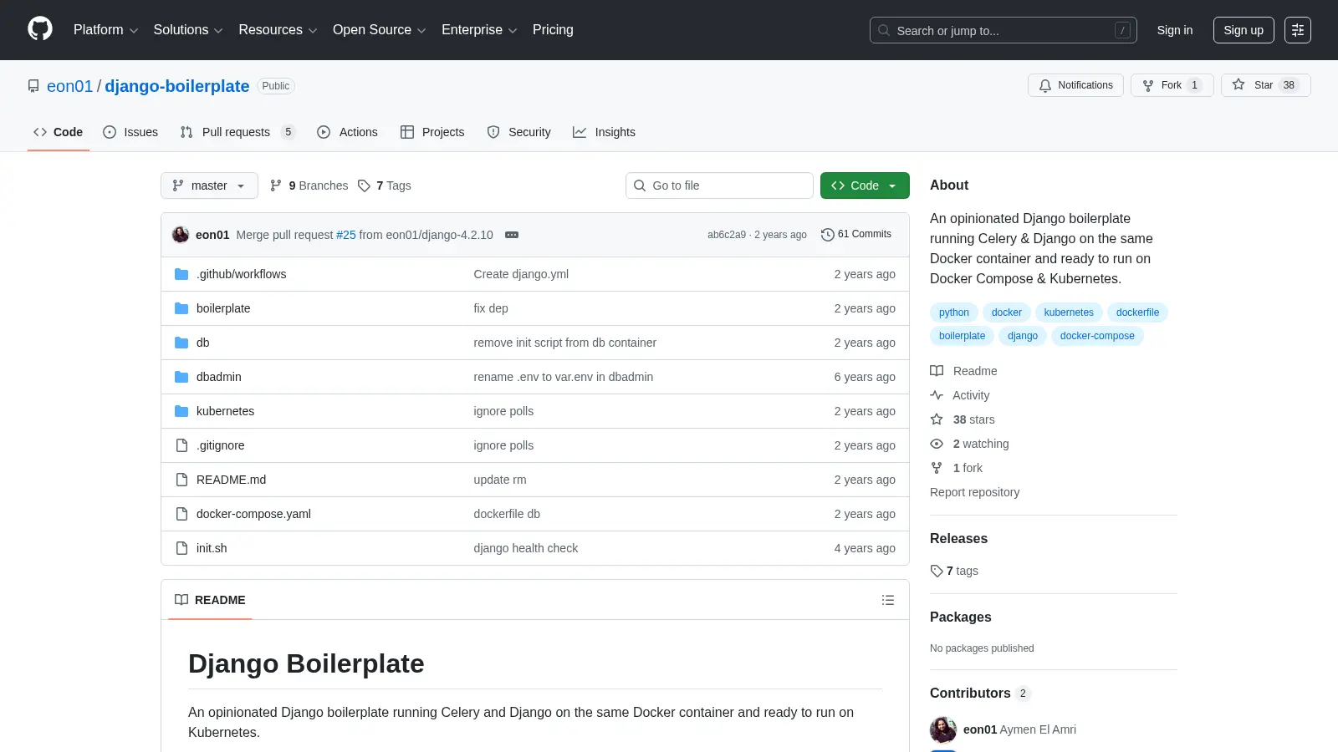The height and width of the screenshot is (752, 1338).
Task: Click the init.sh file icon
Action: point(181,548)
